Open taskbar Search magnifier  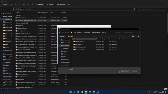[74, 92]
